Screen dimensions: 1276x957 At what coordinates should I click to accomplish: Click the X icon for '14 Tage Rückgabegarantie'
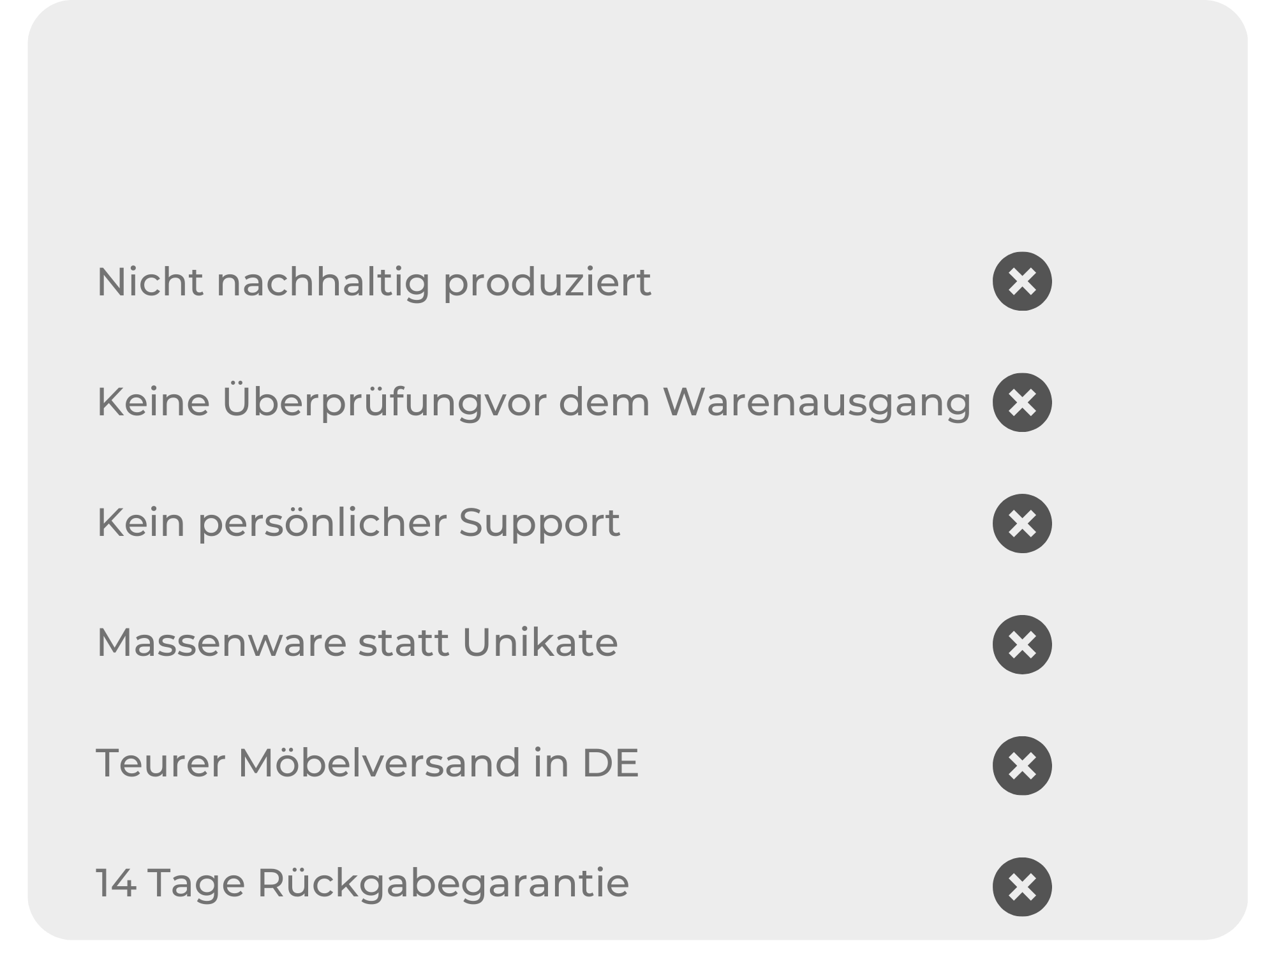coord(1022,887)
